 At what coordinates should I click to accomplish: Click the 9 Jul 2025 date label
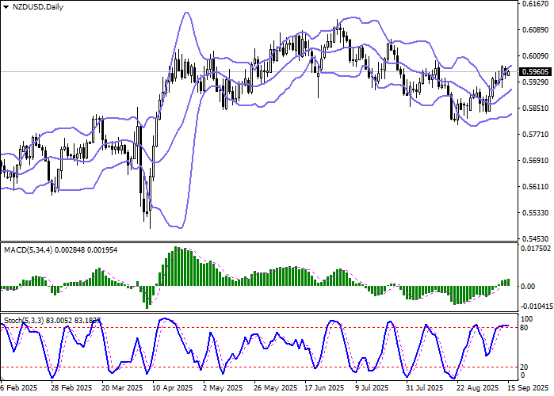coord(373,389)
